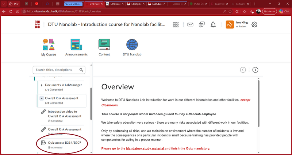
Task: Follow the Mandatory study material link
Action: pyautogui.click(x=145, y=148)
